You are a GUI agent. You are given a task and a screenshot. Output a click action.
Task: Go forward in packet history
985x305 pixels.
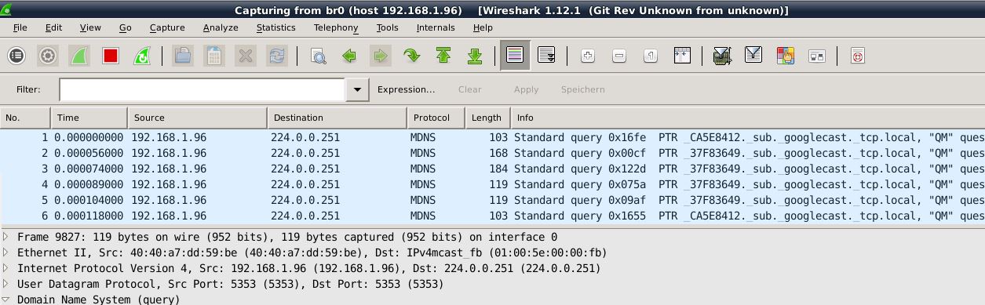pos(381,56)
